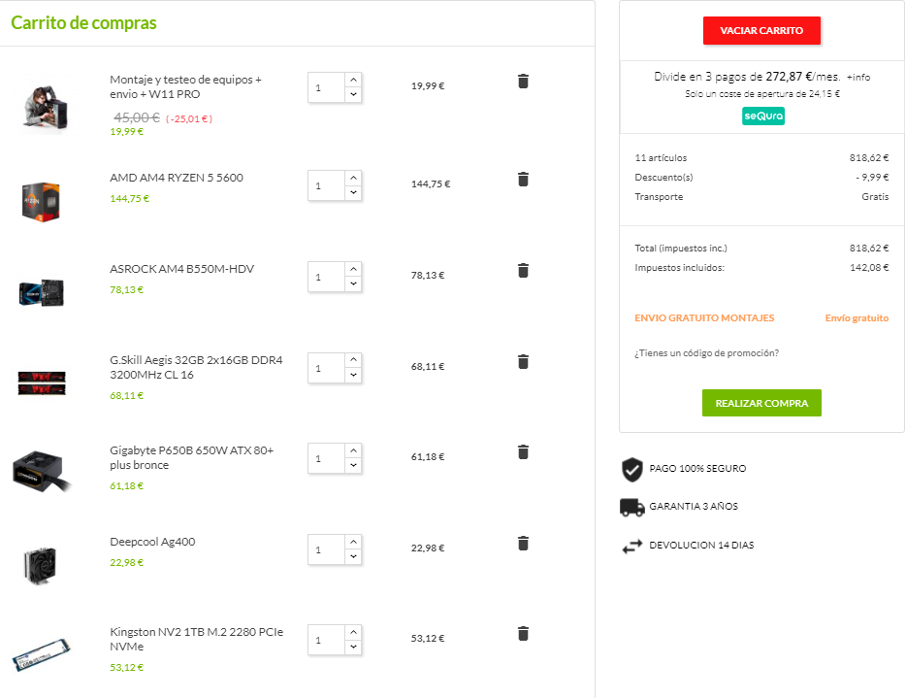Remove AMD AM4 RYZEN 5 5600 from cart
This screenshot has height=698, width=906.
[x=523, y=180]
